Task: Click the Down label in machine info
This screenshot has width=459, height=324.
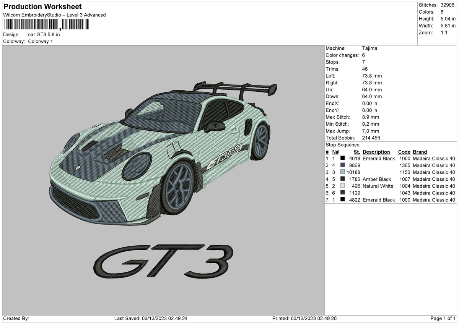Action: (x=333, y=97)
